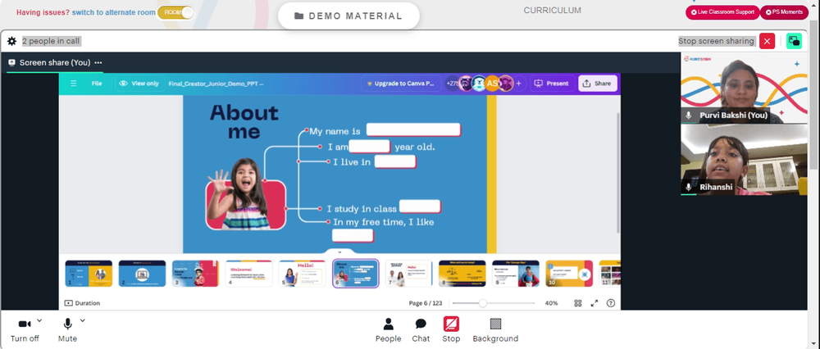820x349 pixels.
Task: Click the plus add-people icon
Action: pos(519,83)
